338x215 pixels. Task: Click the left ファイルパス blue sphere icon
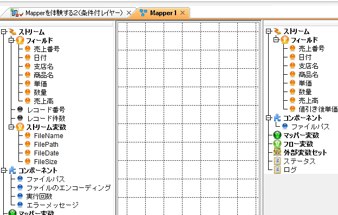pos(20,179)
